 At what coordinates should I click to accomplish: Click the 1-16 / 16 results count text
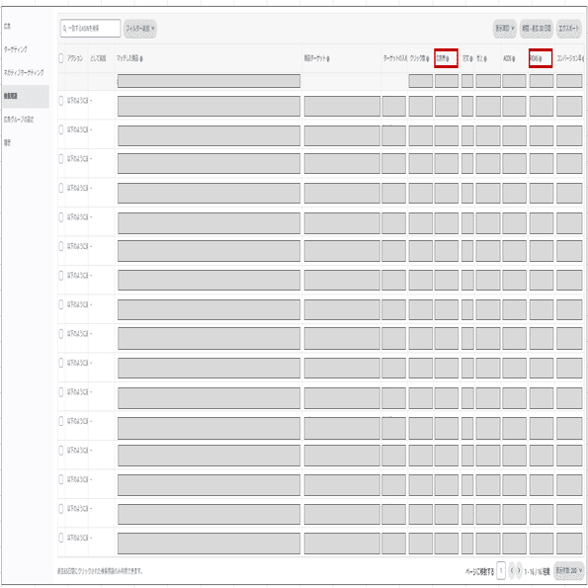(537, 572)
